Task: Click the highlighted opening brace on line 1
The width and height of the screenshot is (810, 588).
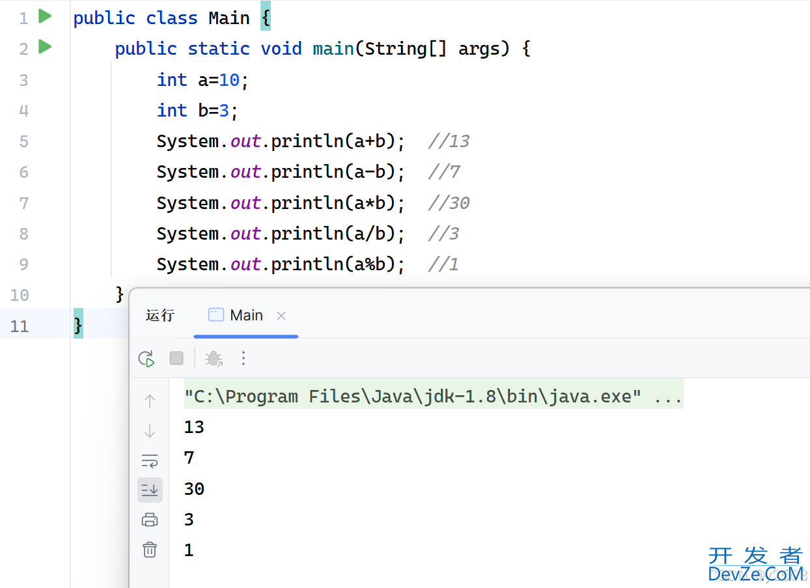Action: point(266,16)
